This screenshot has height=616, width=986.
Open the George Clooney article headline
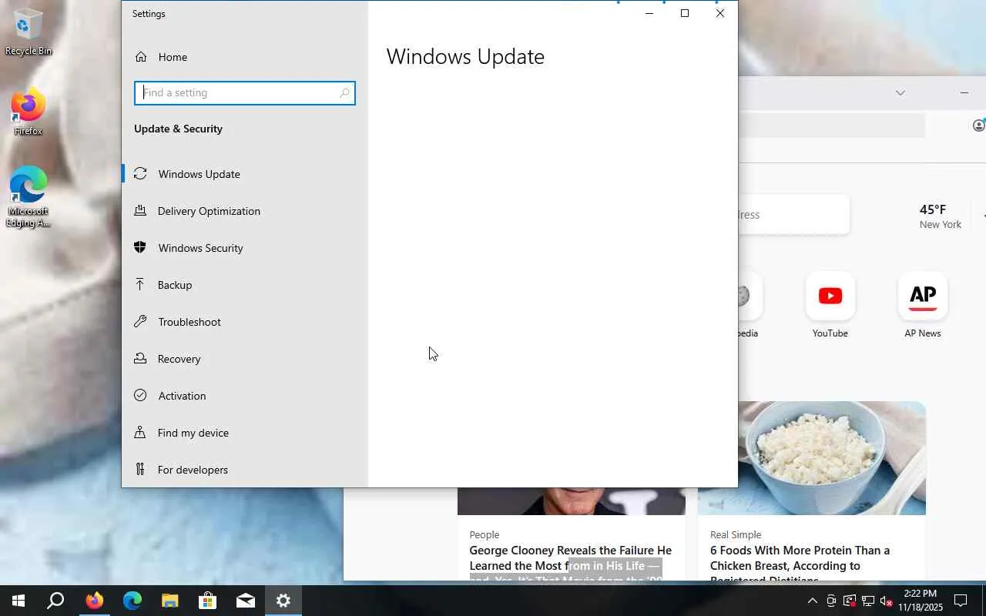click(571, 564)
